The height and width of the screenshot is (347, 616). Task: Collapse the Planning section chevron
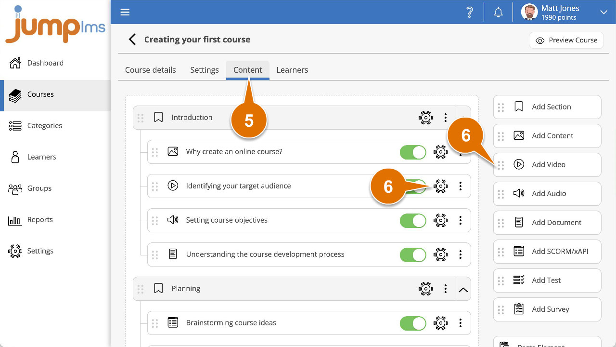[x=463, y=289]
